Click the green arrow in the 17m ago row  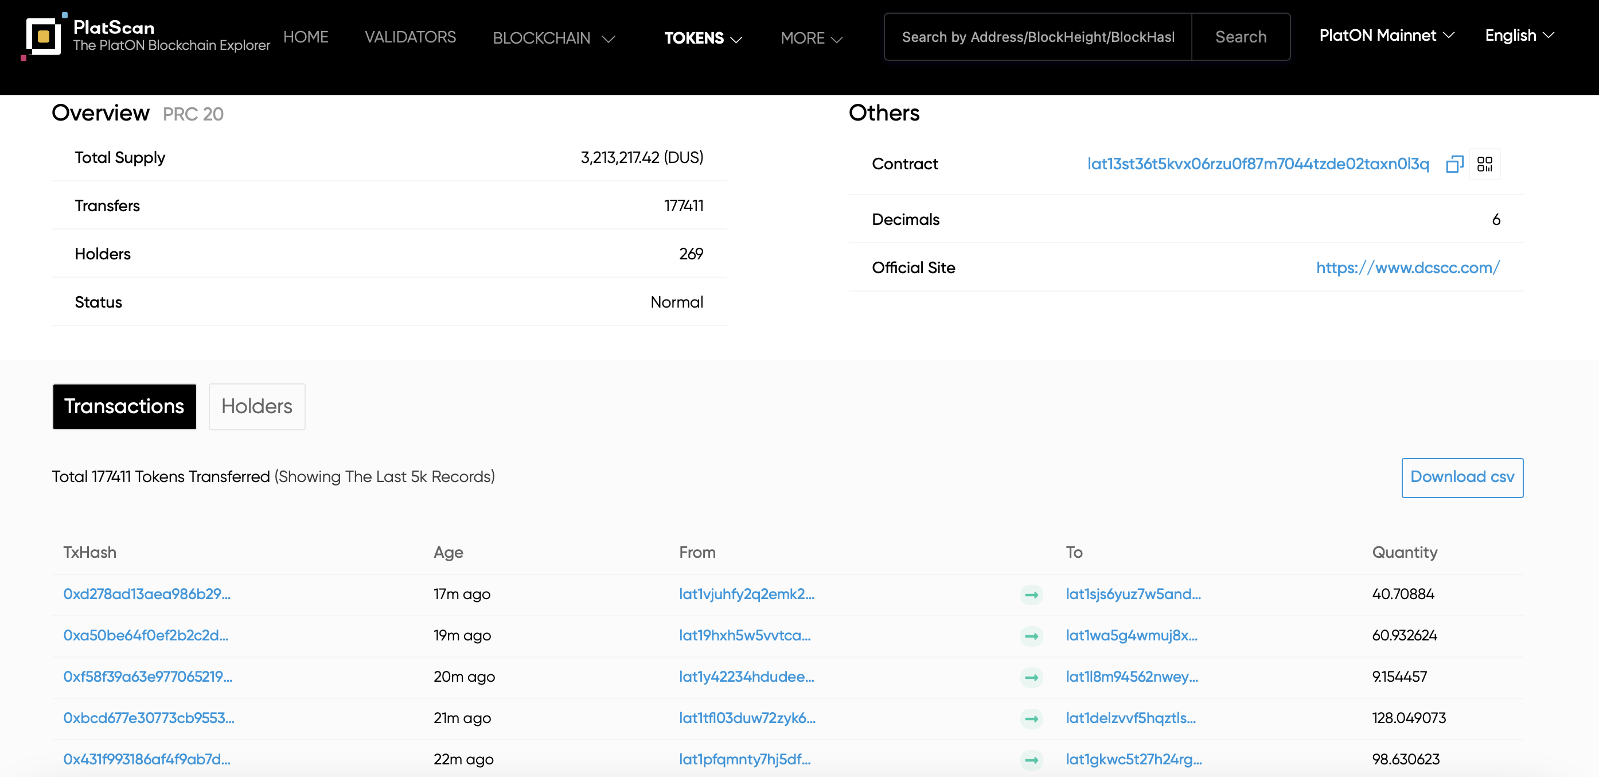[x=1031, y=595]
